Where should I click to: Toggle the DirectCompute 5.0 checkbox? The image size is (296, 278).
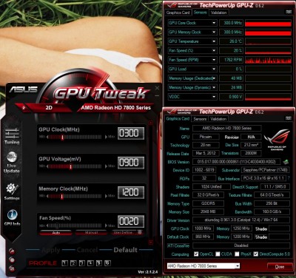[256, 254]
